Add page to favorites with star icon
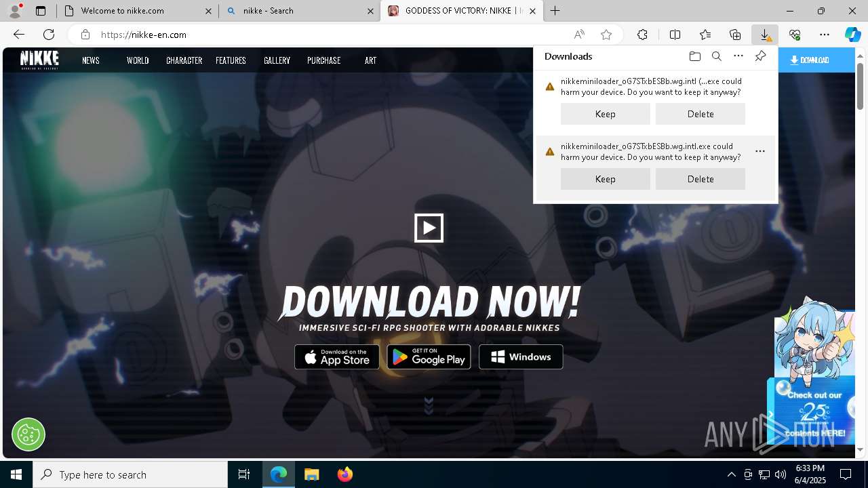This screenshot has width=868, height=488. point(606,35)
